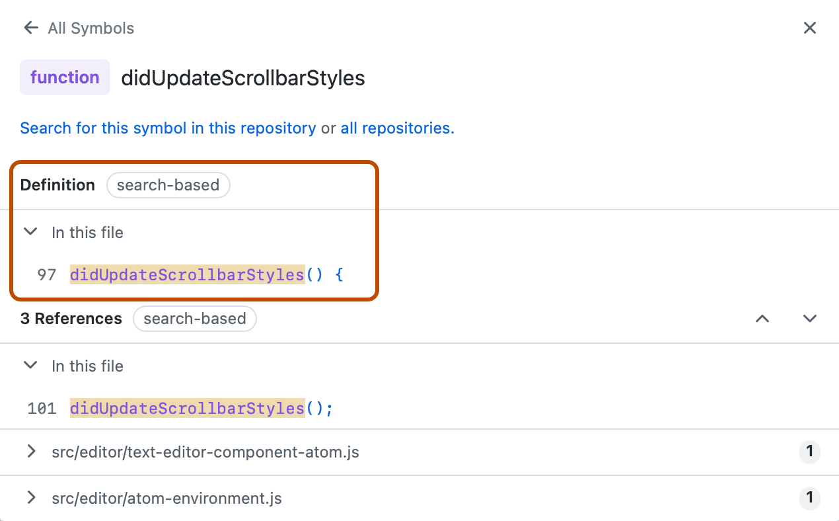Click the previous reference up arrow
The height and width of the screenshot is (521, 839).
click(762, 319)
